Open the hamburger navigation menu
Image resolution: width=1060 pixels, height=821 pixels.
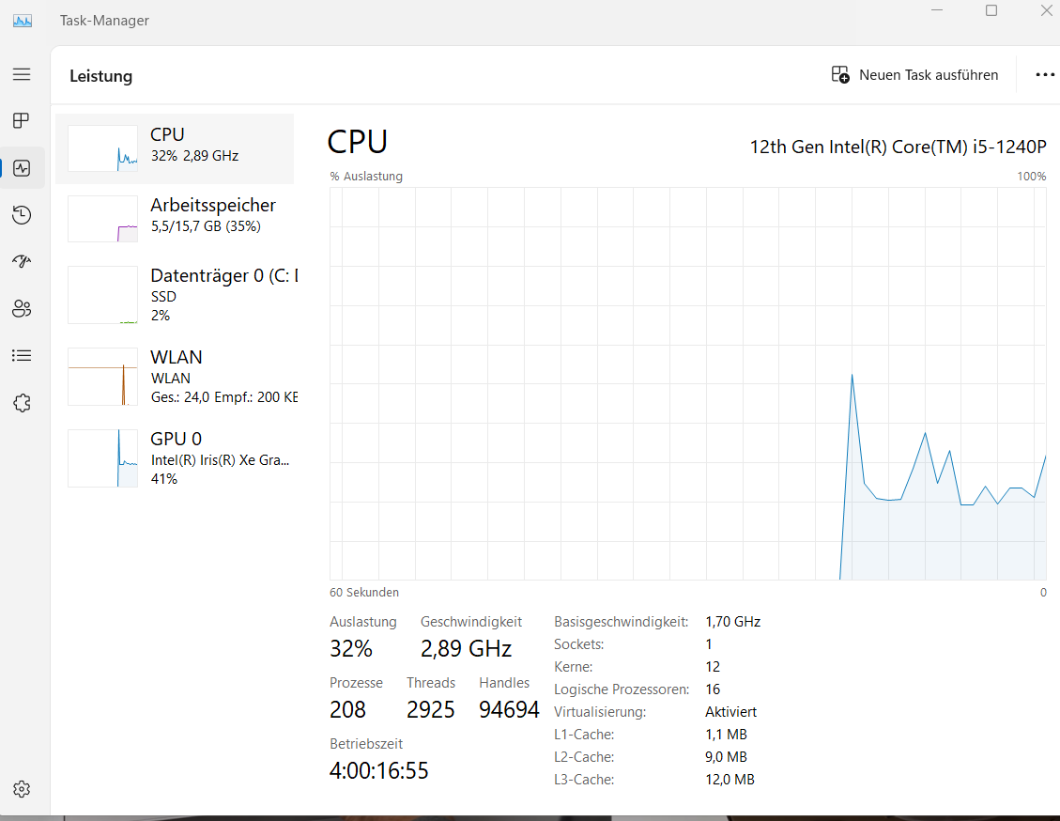coord(22,74)
